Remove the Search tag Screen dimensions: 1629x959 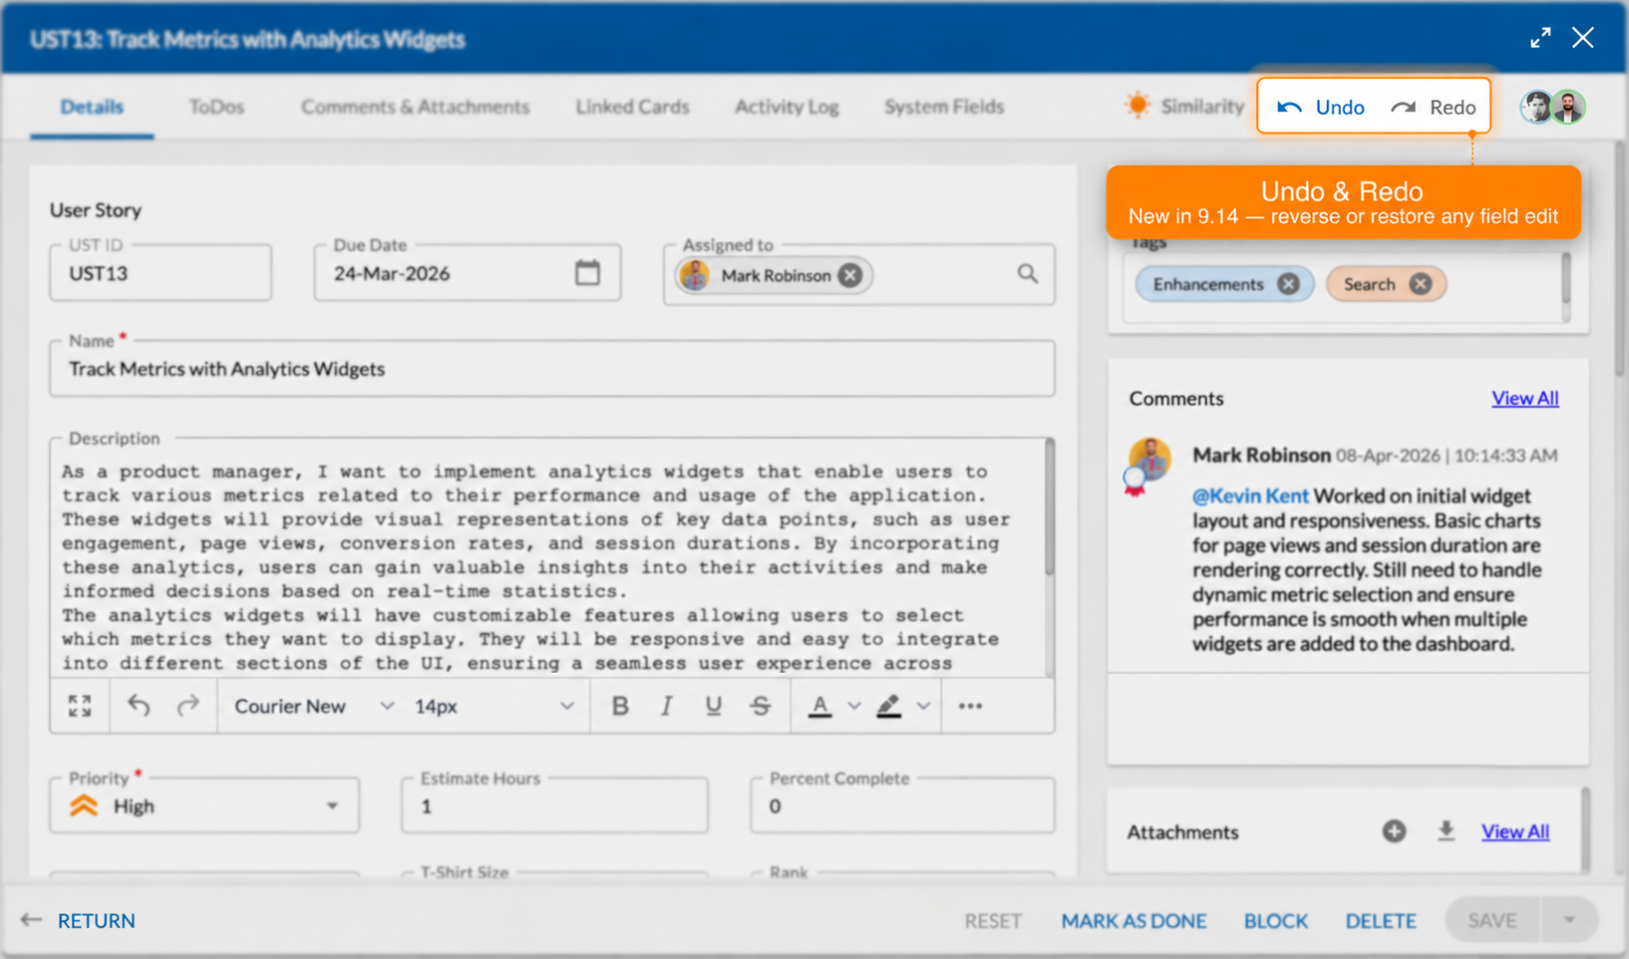click(1420, 284)
